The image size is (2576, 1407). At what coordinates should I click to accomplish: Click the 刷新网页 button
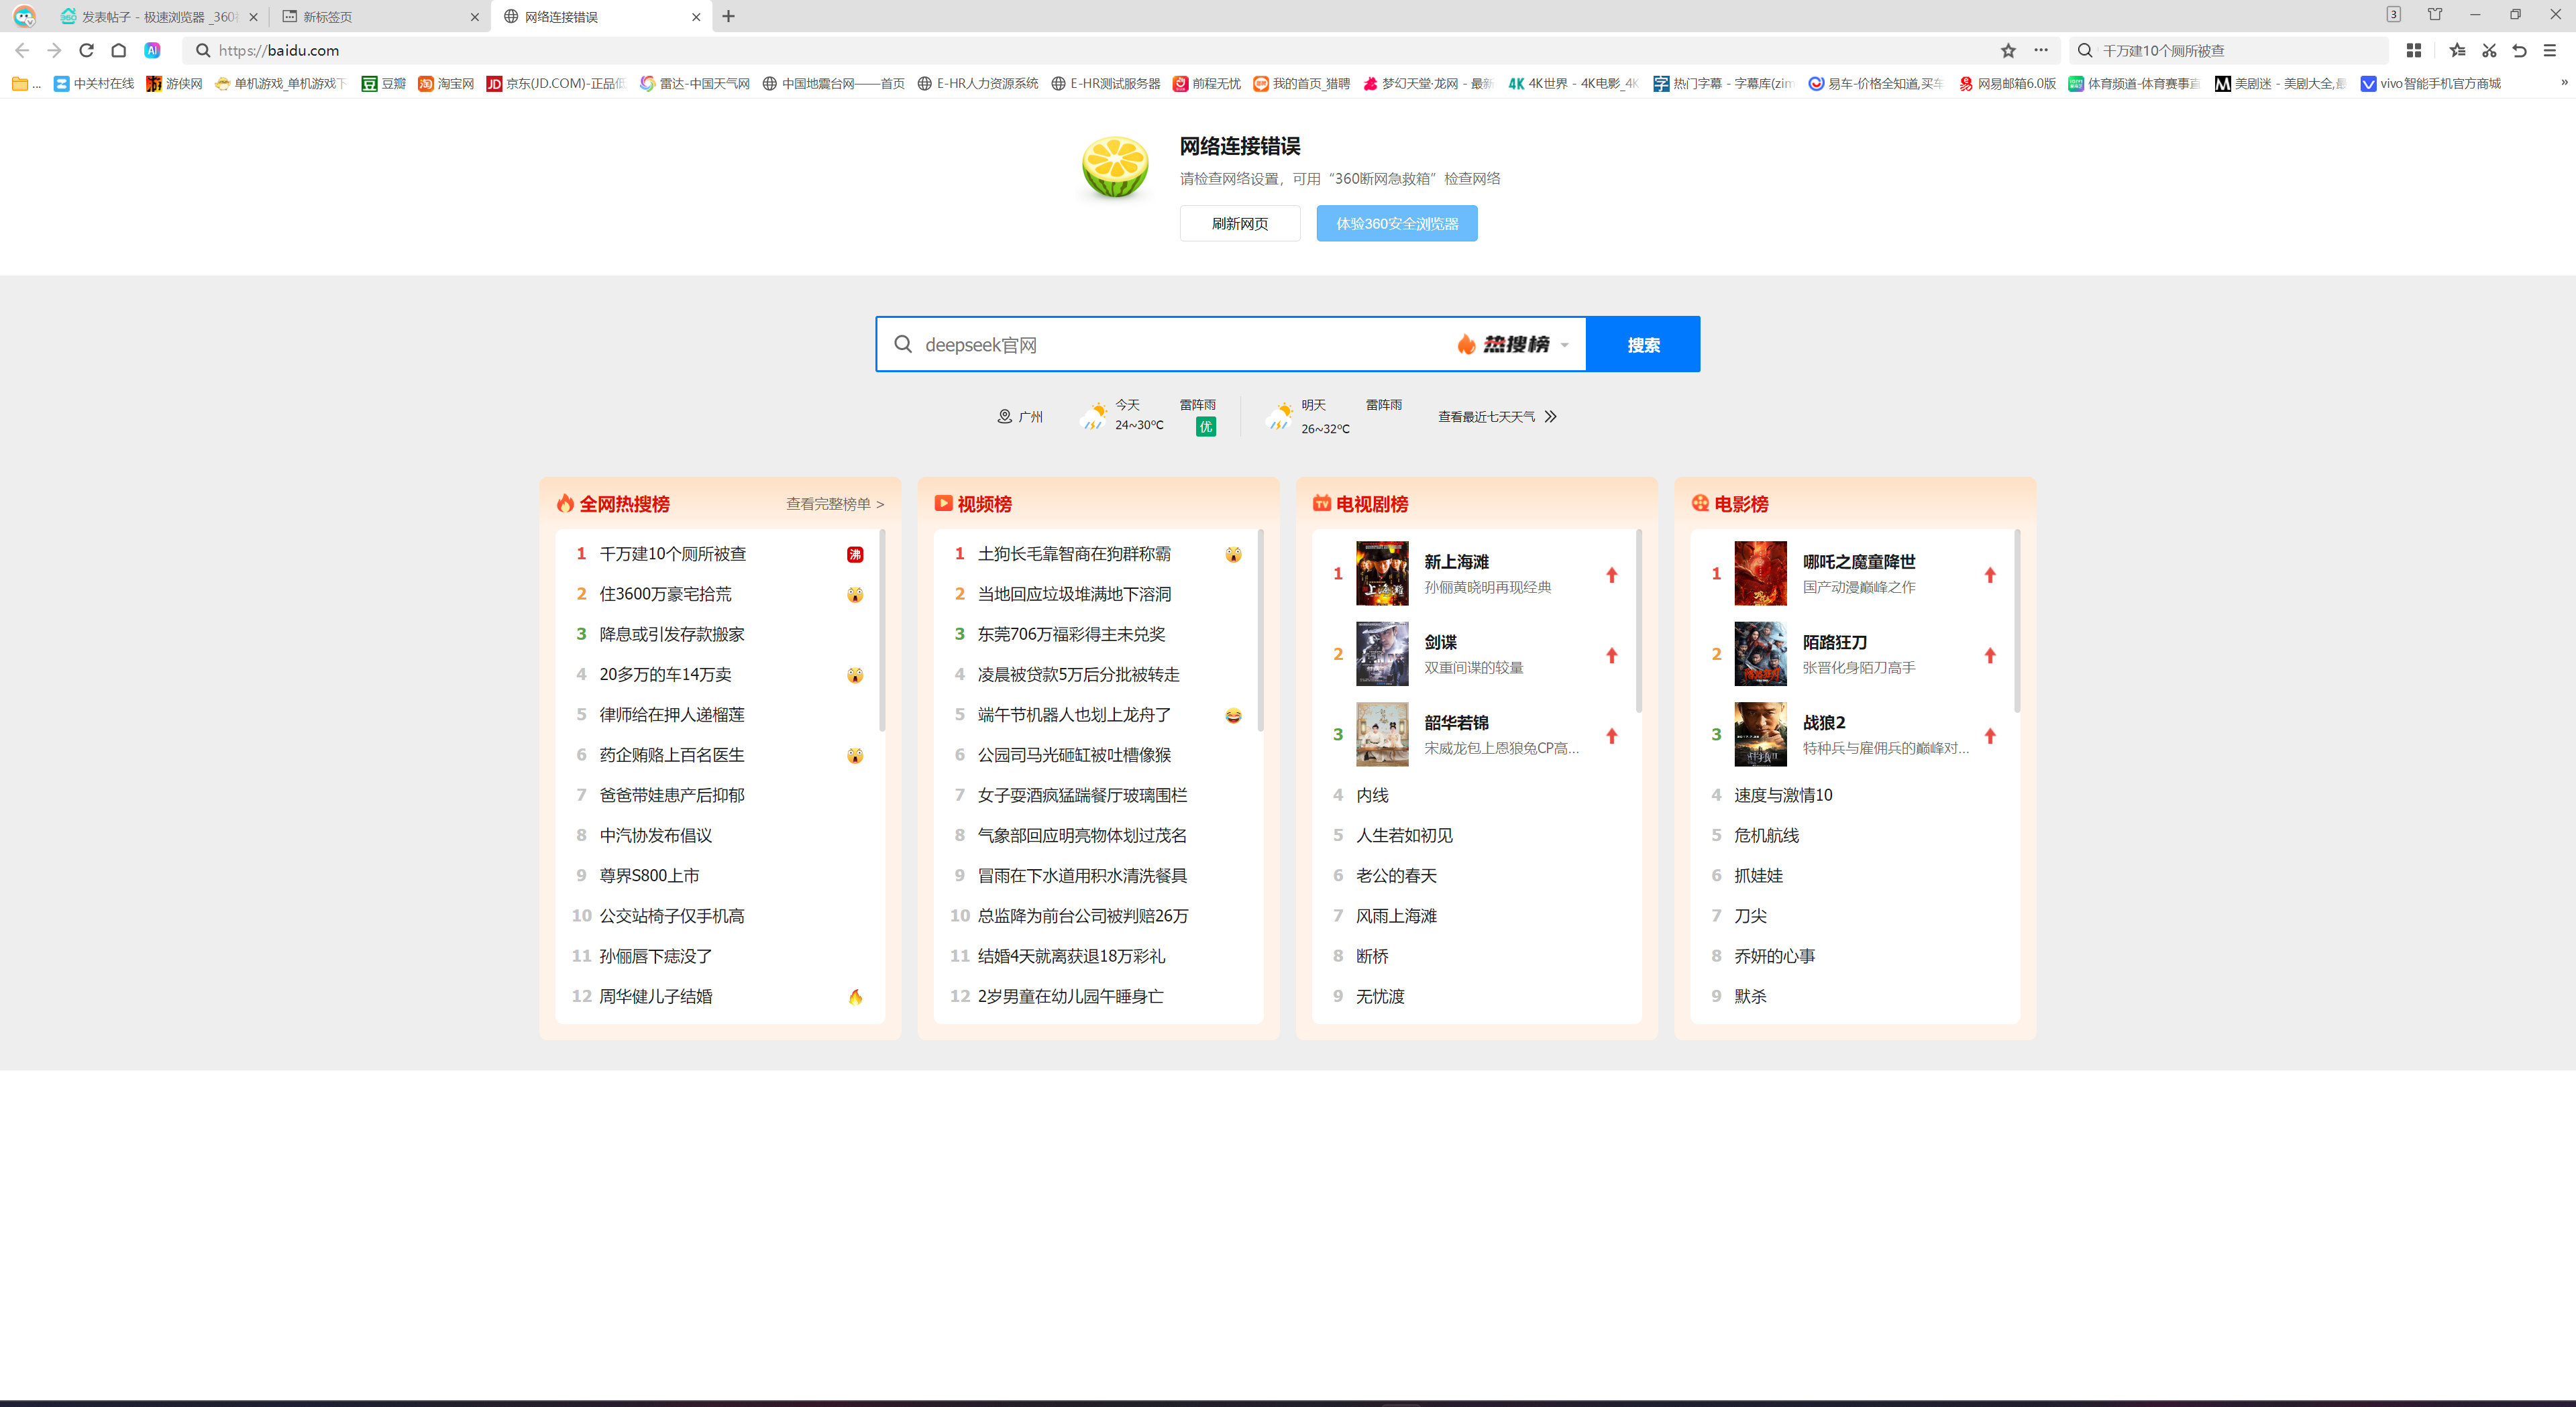[1239, 224]
